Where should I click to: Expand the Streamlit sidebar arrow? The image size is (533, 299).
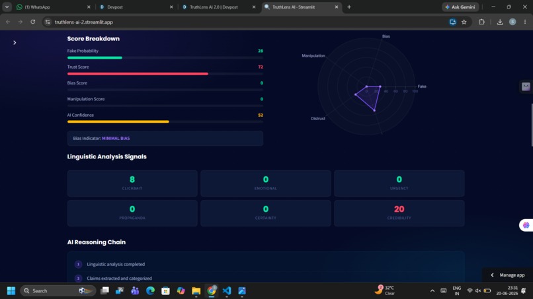pos(15,42)
